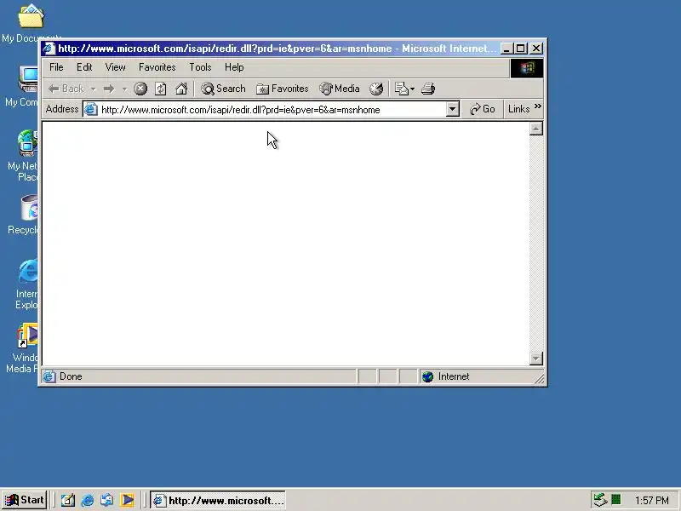Screen dimensions: 681x511
Task: Open the Mail button dropdown arrow
Action: 413,89
